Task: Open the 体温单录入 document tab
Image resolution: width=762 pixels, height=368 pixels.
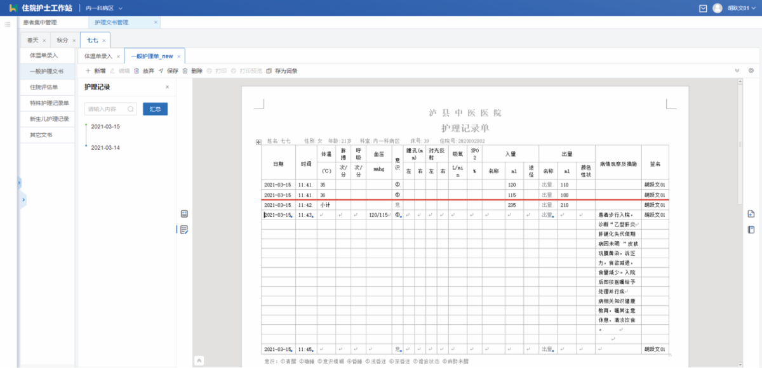Action: [x=98, y=56]
